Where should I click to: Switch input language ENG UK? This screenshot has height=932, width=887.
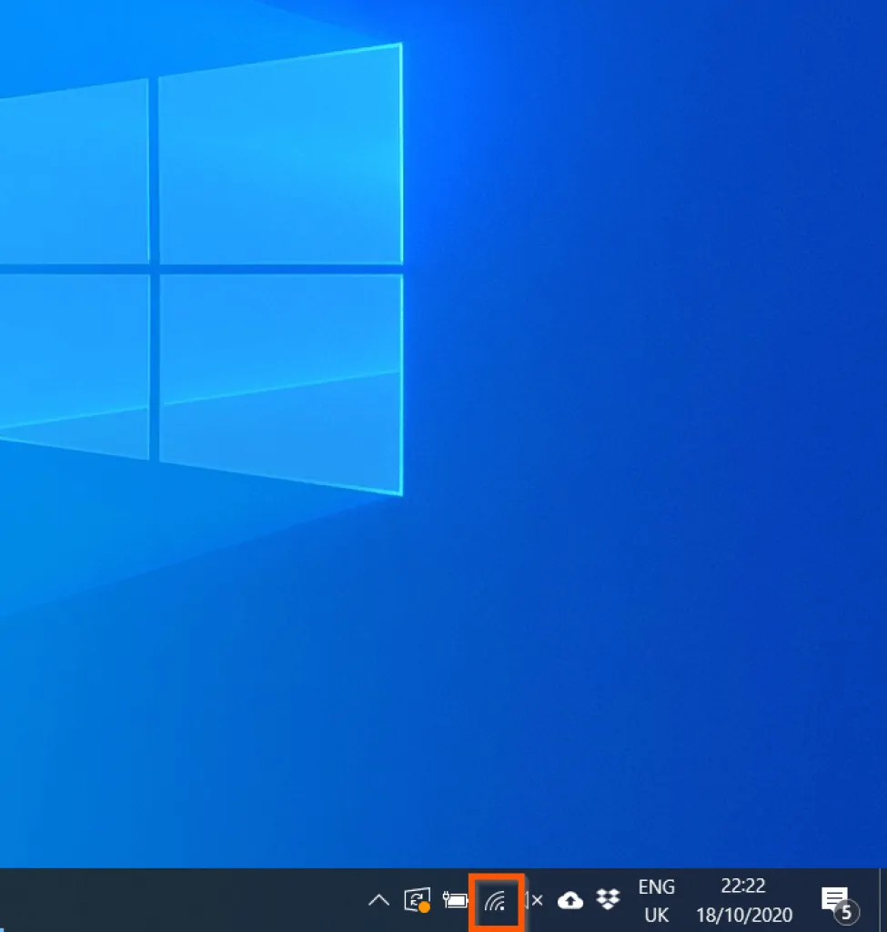[657, 900]
